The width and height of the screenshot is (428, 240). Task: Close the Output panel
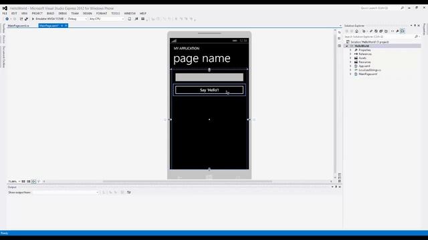(x=340, y=187)
